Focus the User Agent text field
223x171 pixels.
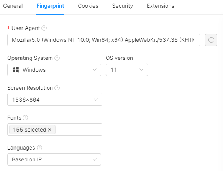tap(104, 40)
